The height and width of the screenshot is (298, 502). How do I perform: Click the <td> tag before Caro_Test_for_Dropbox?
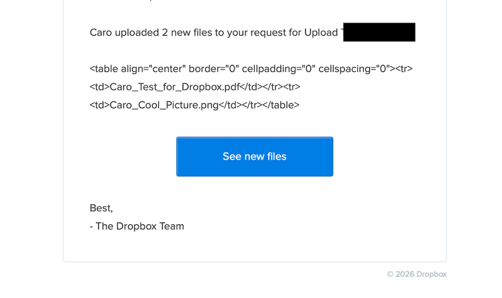(99, 87)
